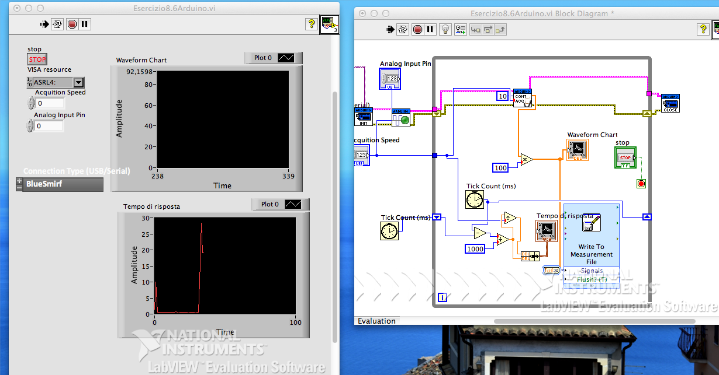Image resolution: width=719 pixels, height=375 pixels.
Task: Select the Multiply function node
Action: click(x=527, y=159)
